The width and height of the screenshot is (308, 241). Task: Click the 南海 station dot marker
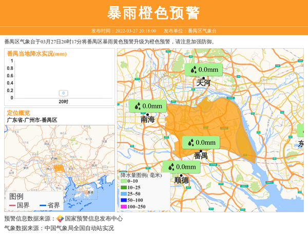click(148, 114)
